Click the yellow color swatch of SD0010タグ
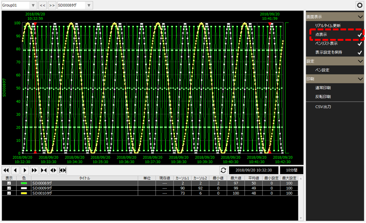Screen dimensions: 366x223 point(23,193)
